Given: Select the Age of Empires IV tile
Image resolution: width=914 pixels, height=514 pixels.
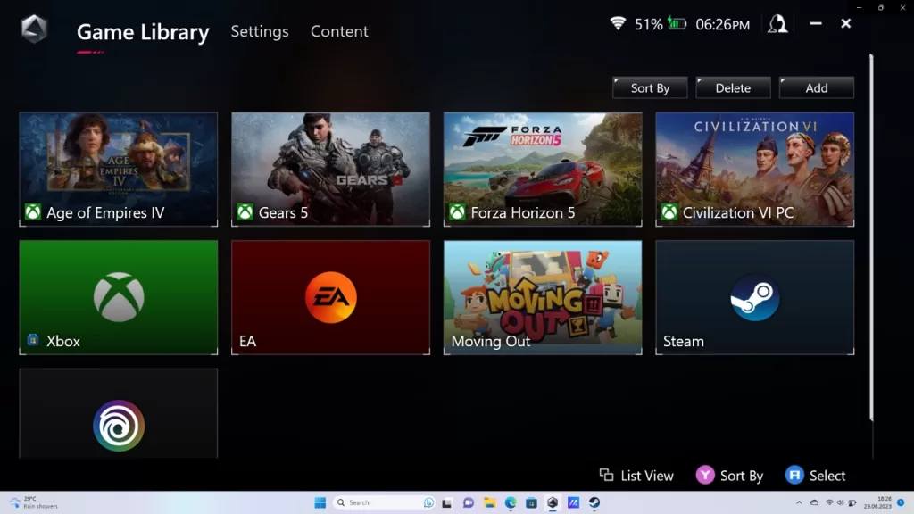Looking at the screenshot, I should tap(119, 169).
